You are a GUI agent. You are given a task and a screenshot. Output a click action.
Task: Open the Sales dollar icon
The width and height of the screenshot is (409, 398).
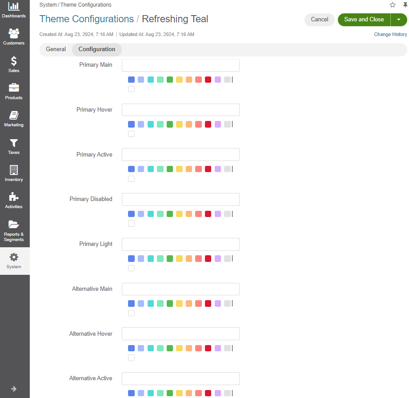pyautogui.click(x=14, y=61)
